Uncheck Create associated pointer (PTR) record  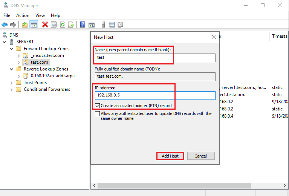click(x=98, y=106)
